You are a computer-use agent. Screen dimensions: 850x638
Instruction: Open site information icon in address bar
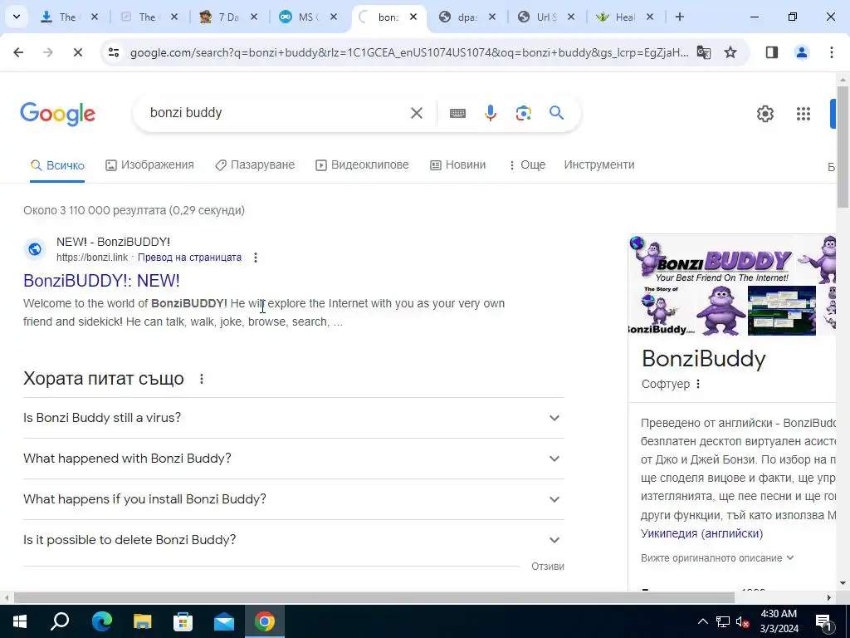tap(113, 52)
